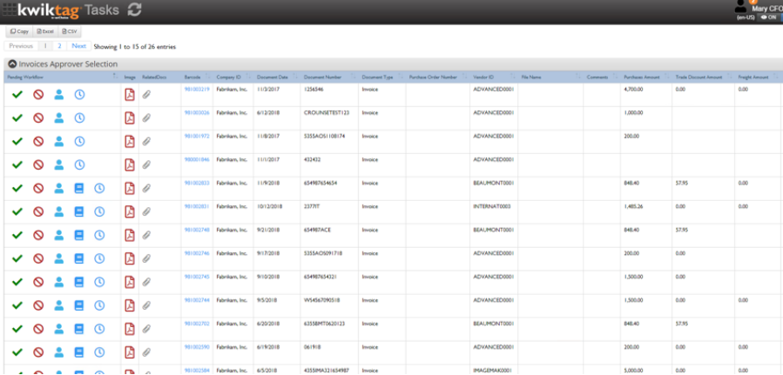The width and height of the screenshot is (783, 375).
Task: Open the app grid launcher icon
Action: point(9,10)
